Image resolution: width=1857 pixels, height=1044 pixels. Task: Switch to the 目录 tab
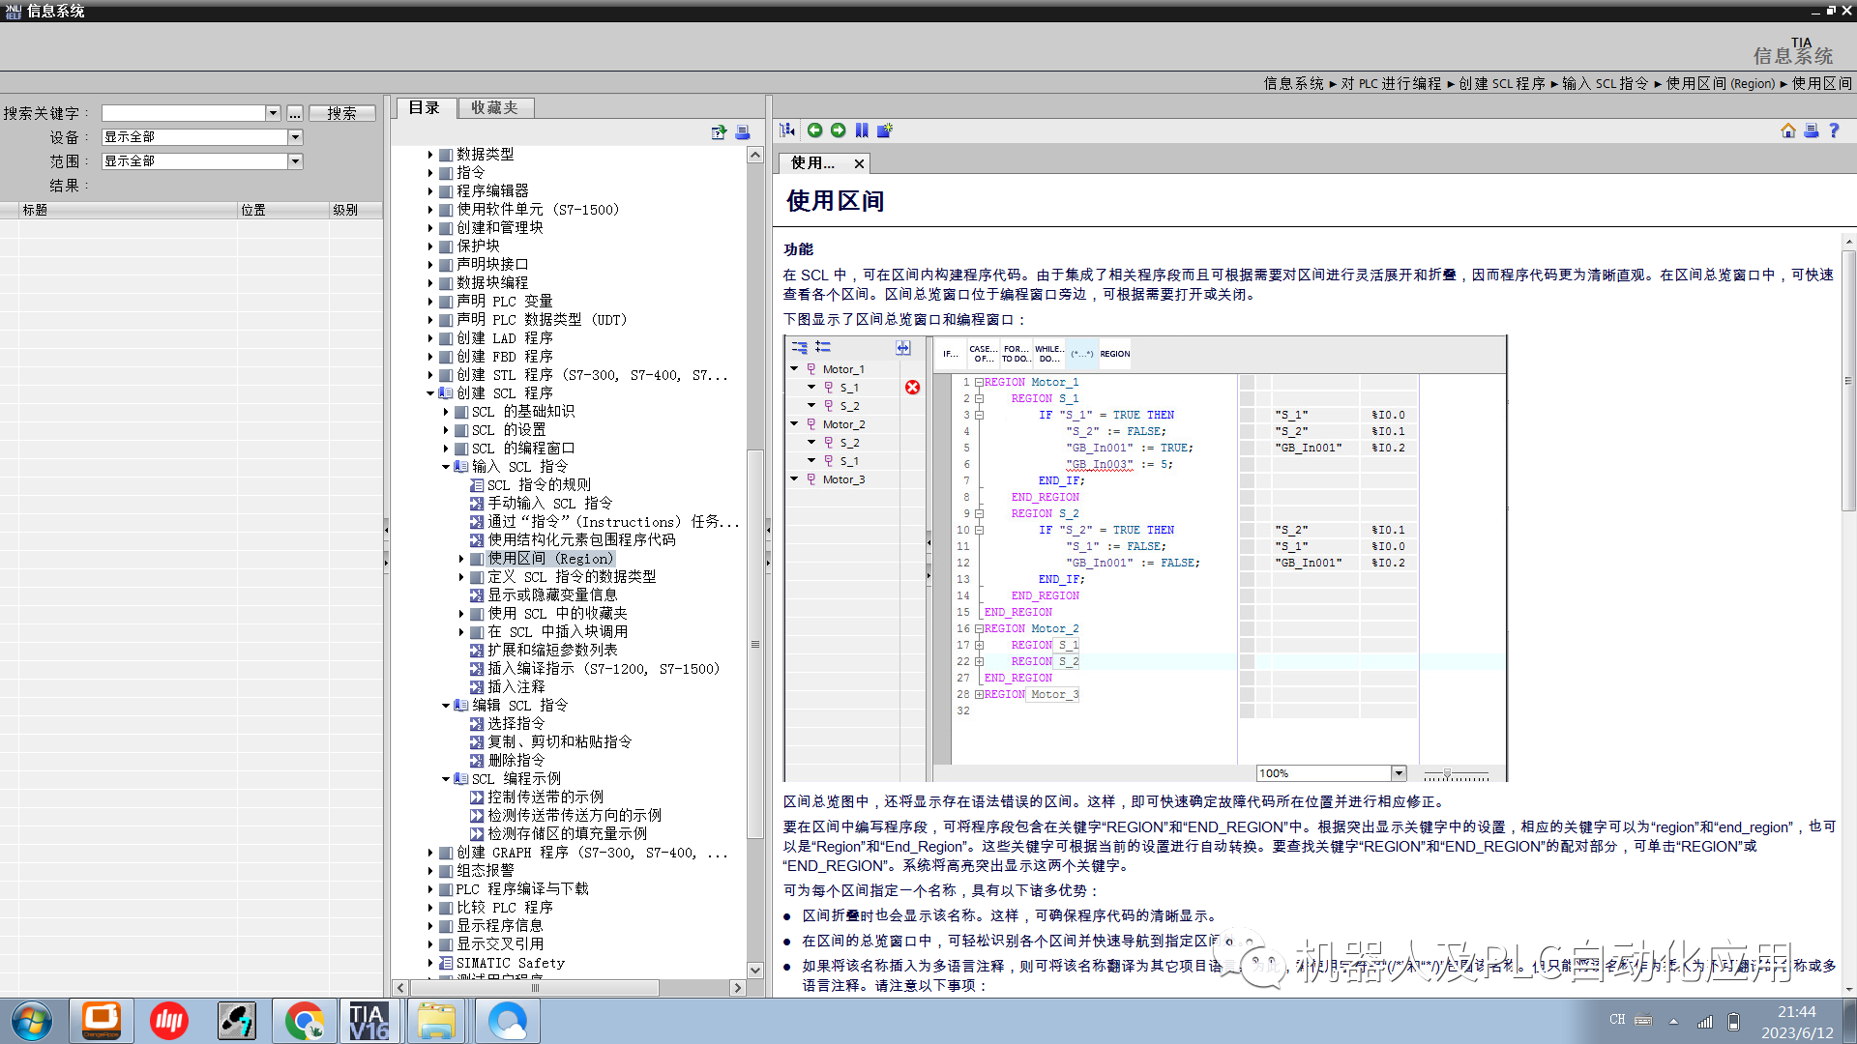point(424,108)
